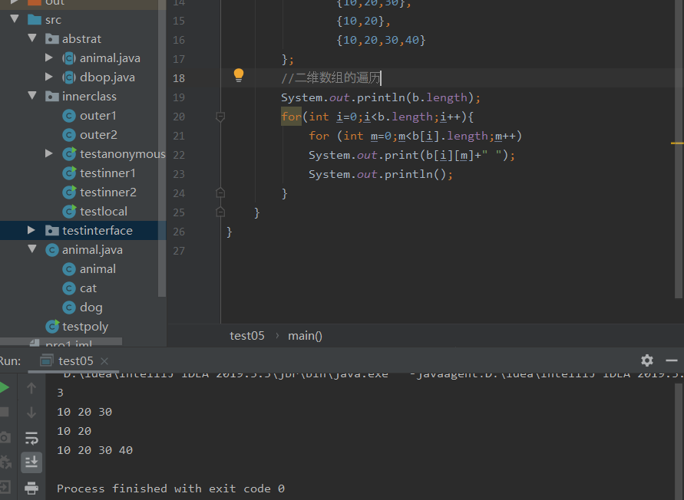Screen dimensions: 684x500
Task: Collapse the outer for-loop fold marker
Action: pyautogui.click(x=220, y=117)
